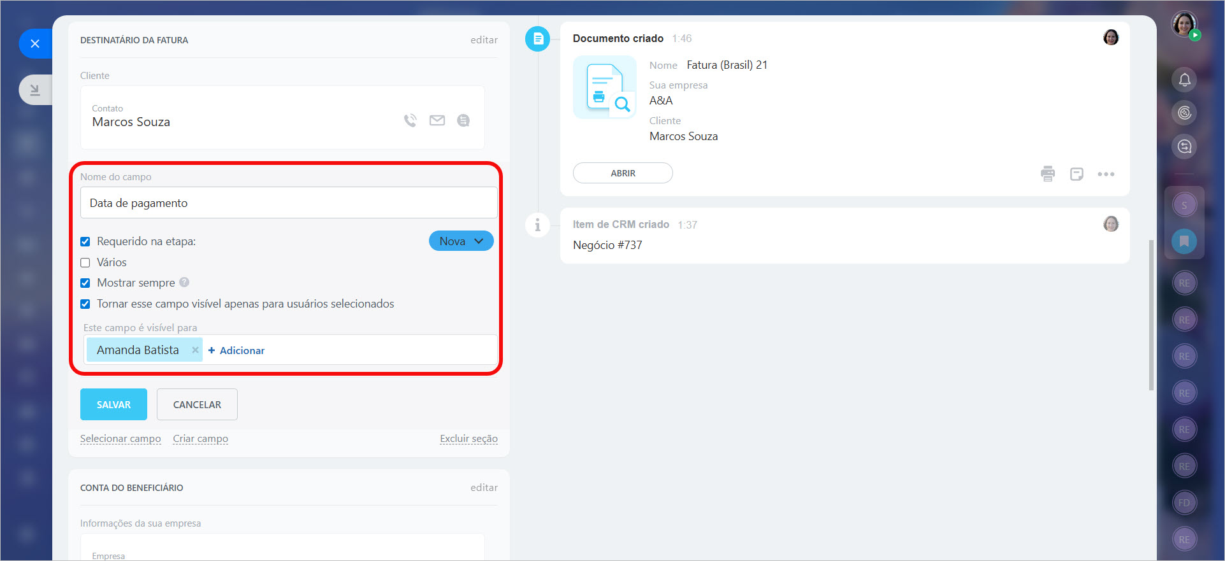Click the CANCELAR button

[x=197, y=404]
